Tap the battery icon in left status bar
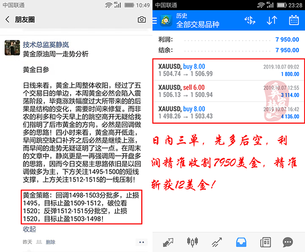The height and width of the screenshot is (252, 305). [x=129, y=5]
